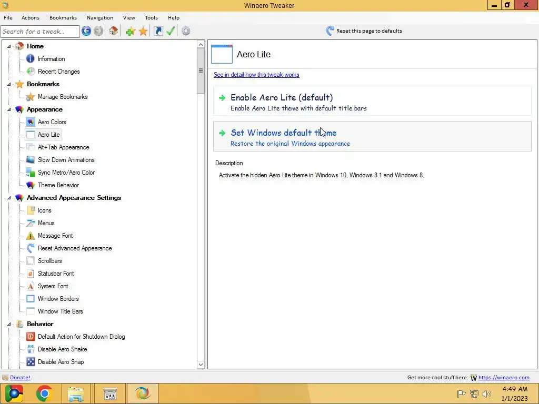Click the Action Center flag icon

point(461,393)
